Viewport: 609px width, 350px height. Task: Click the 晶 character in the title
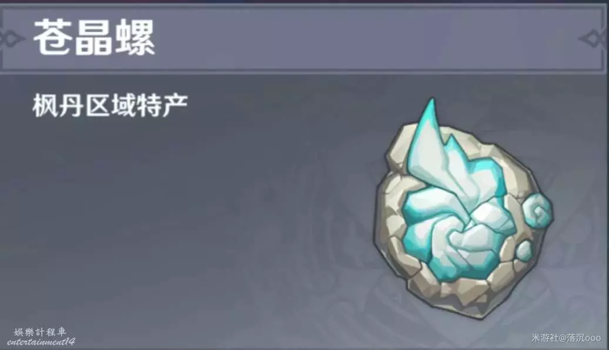[x=93, y=38]
